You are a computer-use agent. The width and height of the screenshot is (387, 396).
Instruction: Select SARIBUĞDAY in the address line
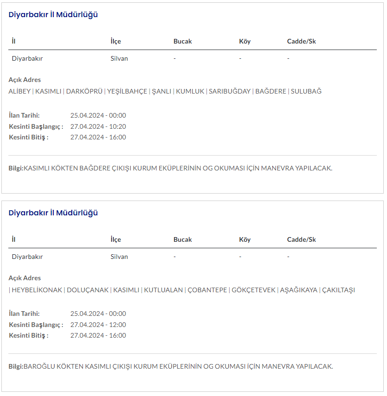[x=230, y=91]
